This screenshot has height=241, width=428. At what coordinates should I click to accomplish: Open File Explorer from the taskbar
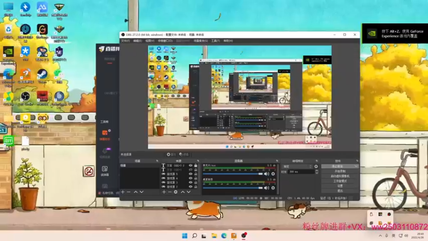(214, 236)
